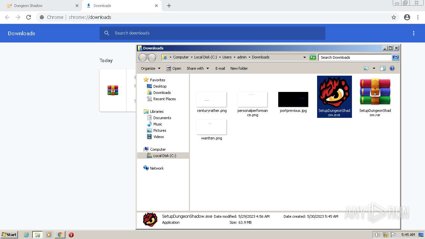Click Explorer Forward navigation button

152,57
